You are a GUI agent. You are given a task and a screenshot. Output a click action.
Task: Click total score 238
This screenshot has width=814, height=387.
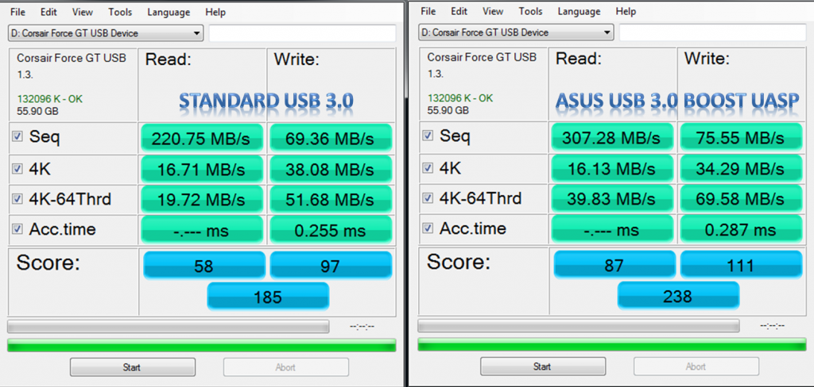[x=678, y=295]
